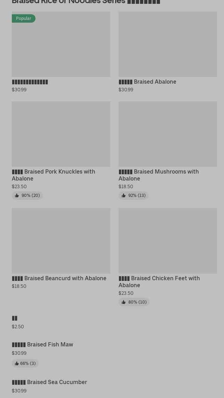
Task: Click thumbs-up icon on 80% (10) rating
Action: tap(123, 302)
